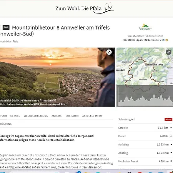Open the partially visible RÜSTUNG tab

[x=6, y=124]
